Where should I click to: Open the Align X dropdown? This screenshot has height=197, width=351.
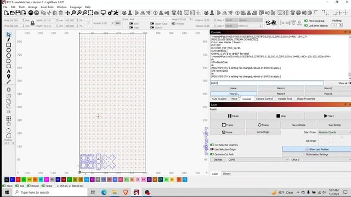231,20
